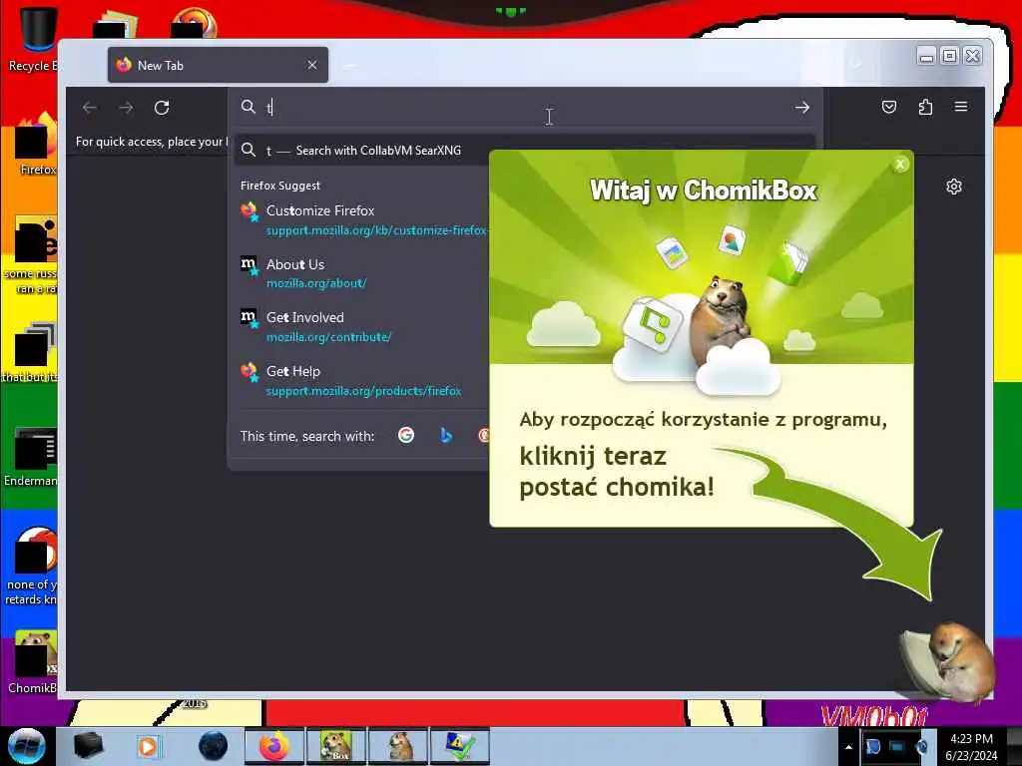
Task: Open the clock showing 4:23 PM
Action: click(x=971, y=746)
